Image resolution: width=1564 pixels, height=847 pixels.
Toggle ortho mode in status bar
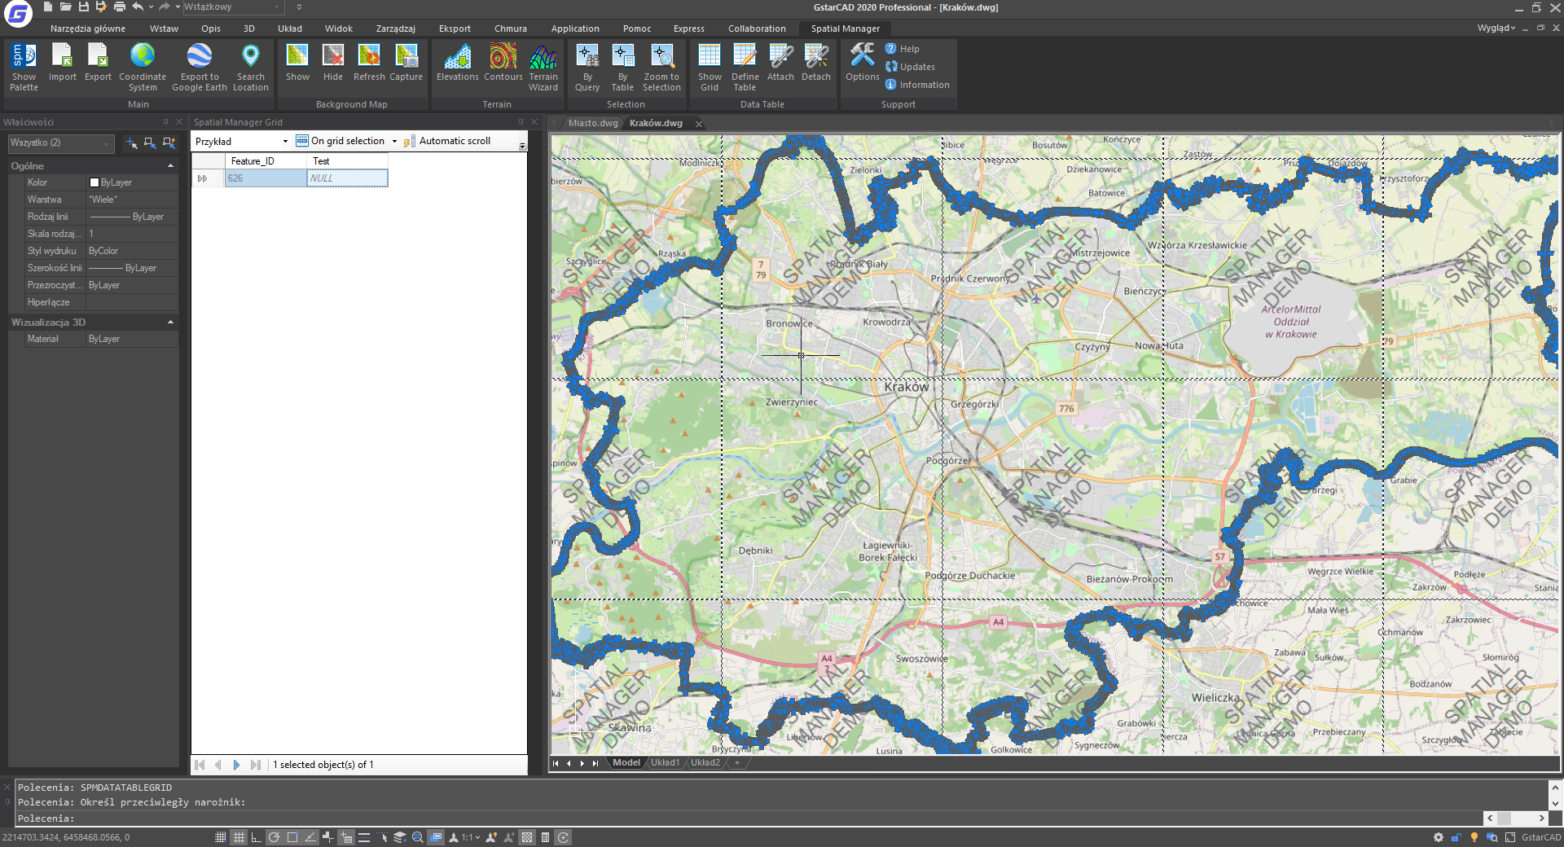257,837
